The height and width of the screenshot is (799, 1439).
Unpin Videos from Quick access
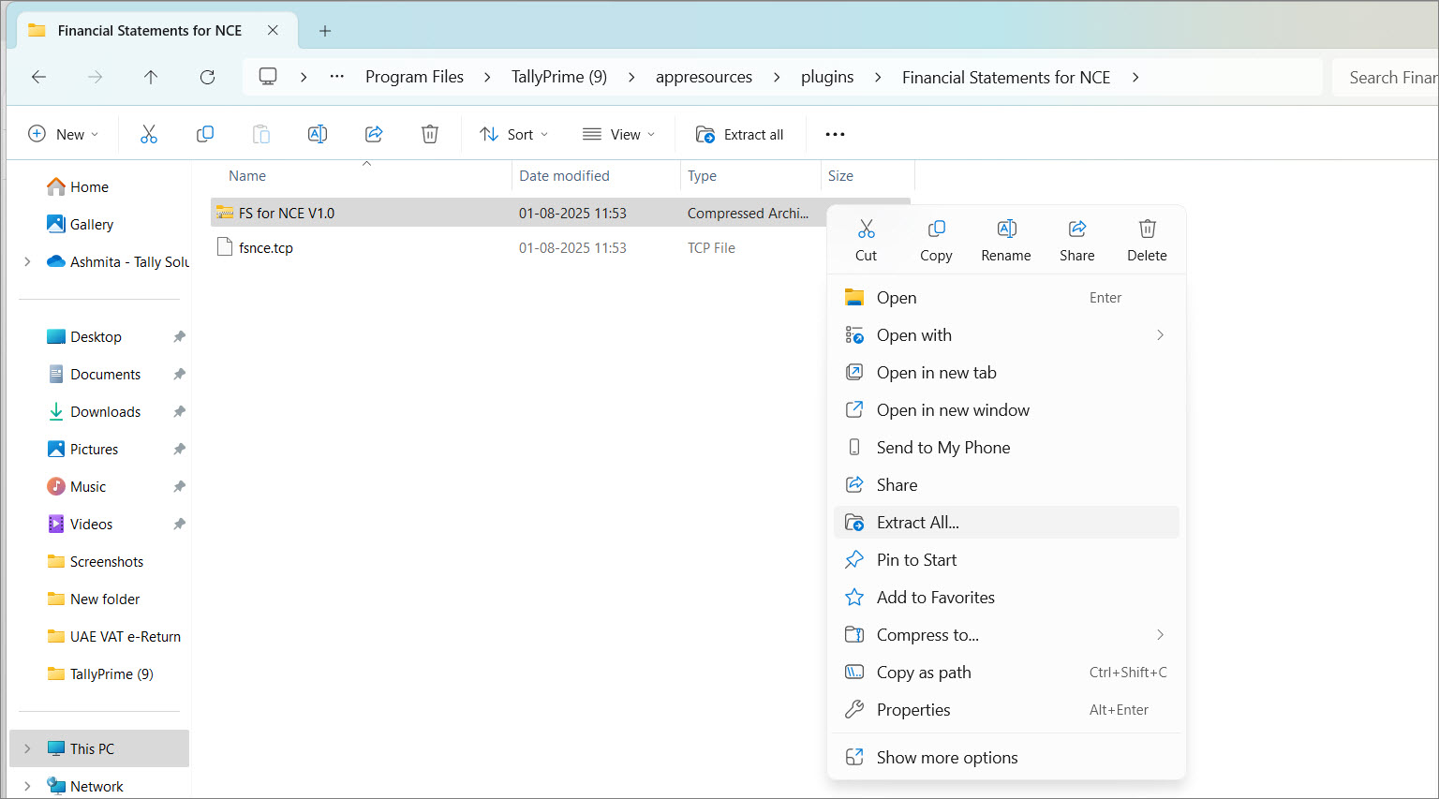(x=179, y=524)
